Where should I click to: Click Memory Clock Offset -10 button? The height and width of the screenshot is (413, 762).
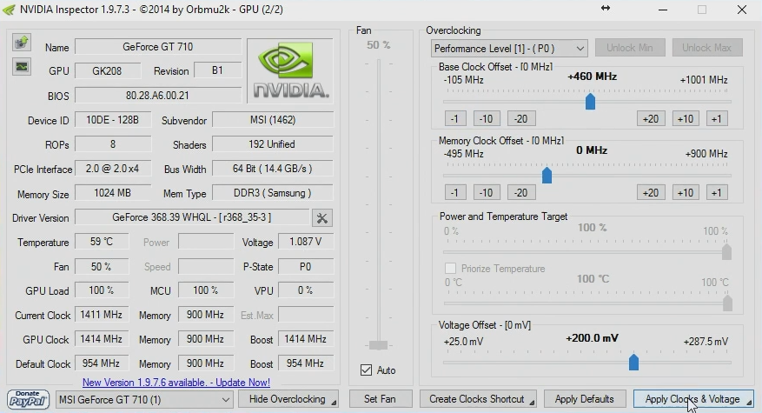[487, 193]
